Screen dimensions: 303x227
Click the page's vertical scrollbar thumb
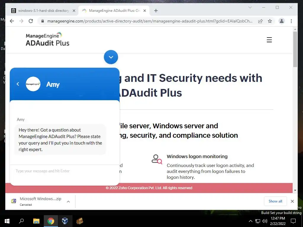pos(295,49)
